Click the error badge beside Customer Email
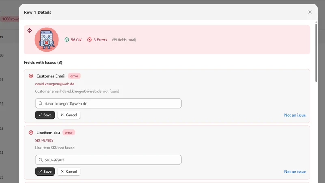 click(74, 76)
